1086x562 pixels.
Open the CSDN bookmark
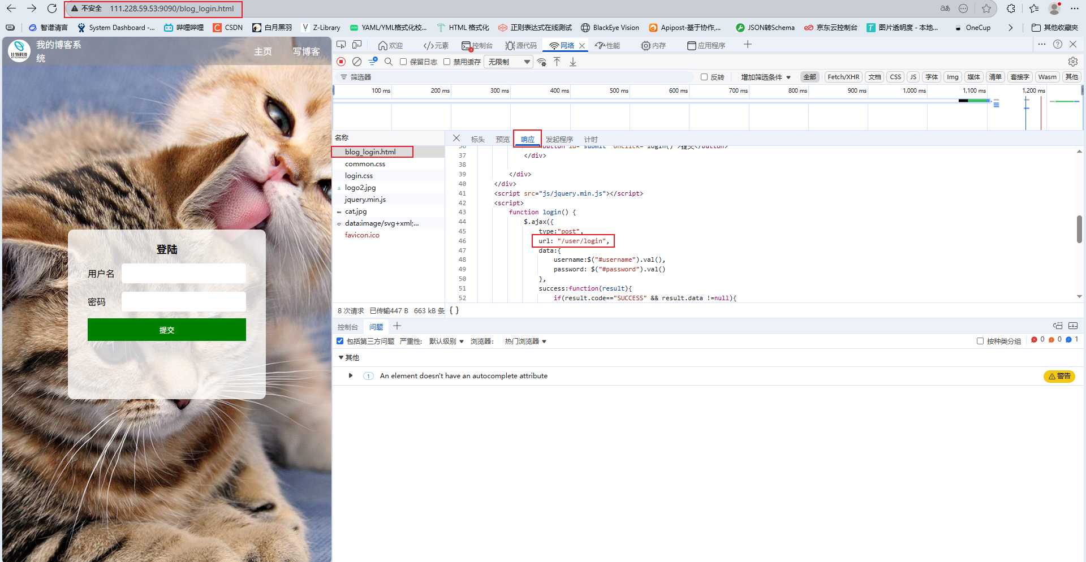[x=228, y=27]
